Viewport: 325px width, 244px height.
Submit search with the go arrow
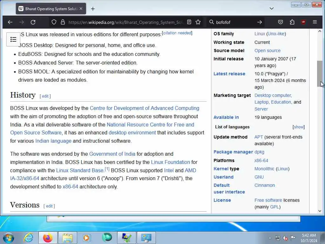(260, 22)
